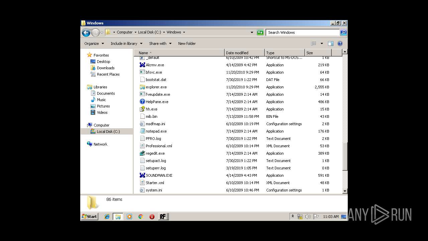Select the msdfmap.ini file icon

click(142, 124)
